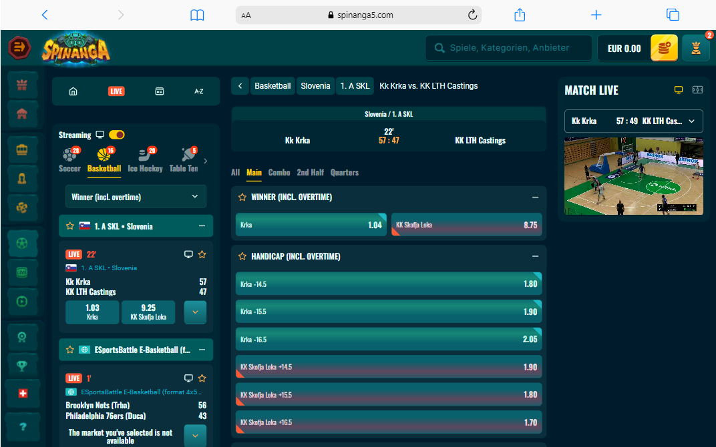This screenshot has width=716, height=447.
Task: Click in the Spiele, Kategorien, Anbieter search field
Action: pyautogui.click(x=509, y=47)
